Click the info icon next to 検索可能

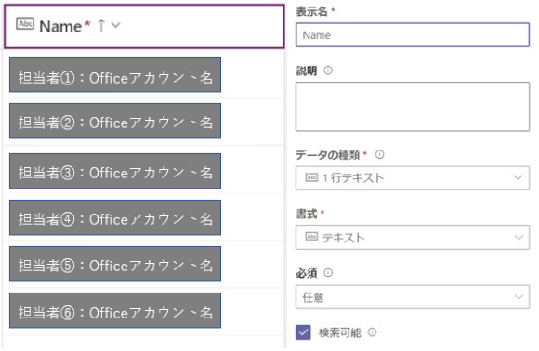pyautogui.click(x=372, y=332)
